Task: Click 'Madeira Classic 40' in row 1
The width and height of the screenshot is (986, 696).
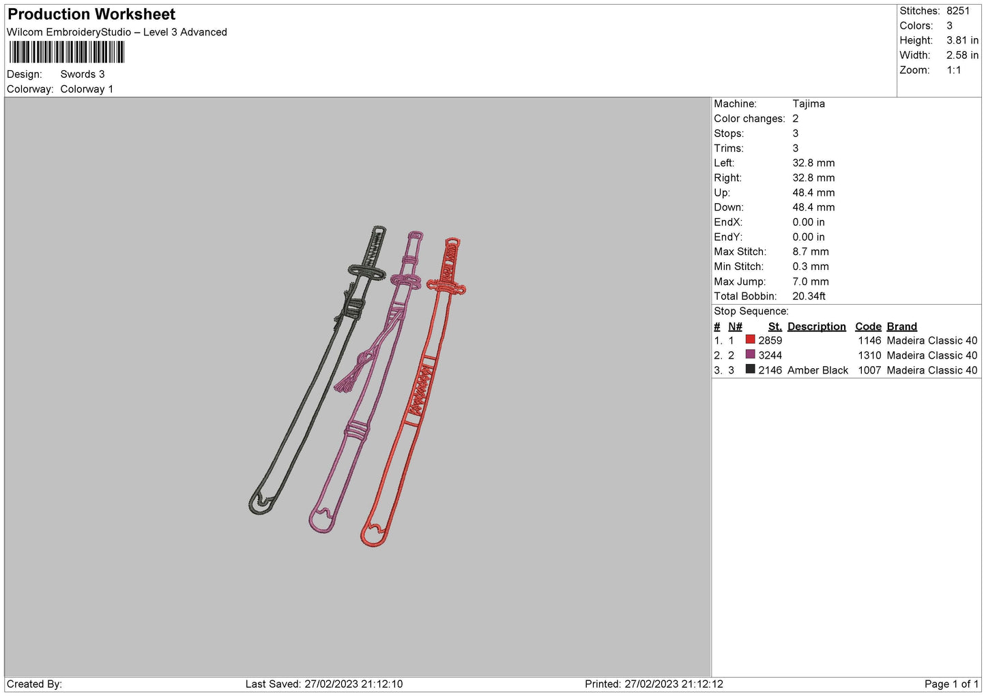Action: point(932,340)
